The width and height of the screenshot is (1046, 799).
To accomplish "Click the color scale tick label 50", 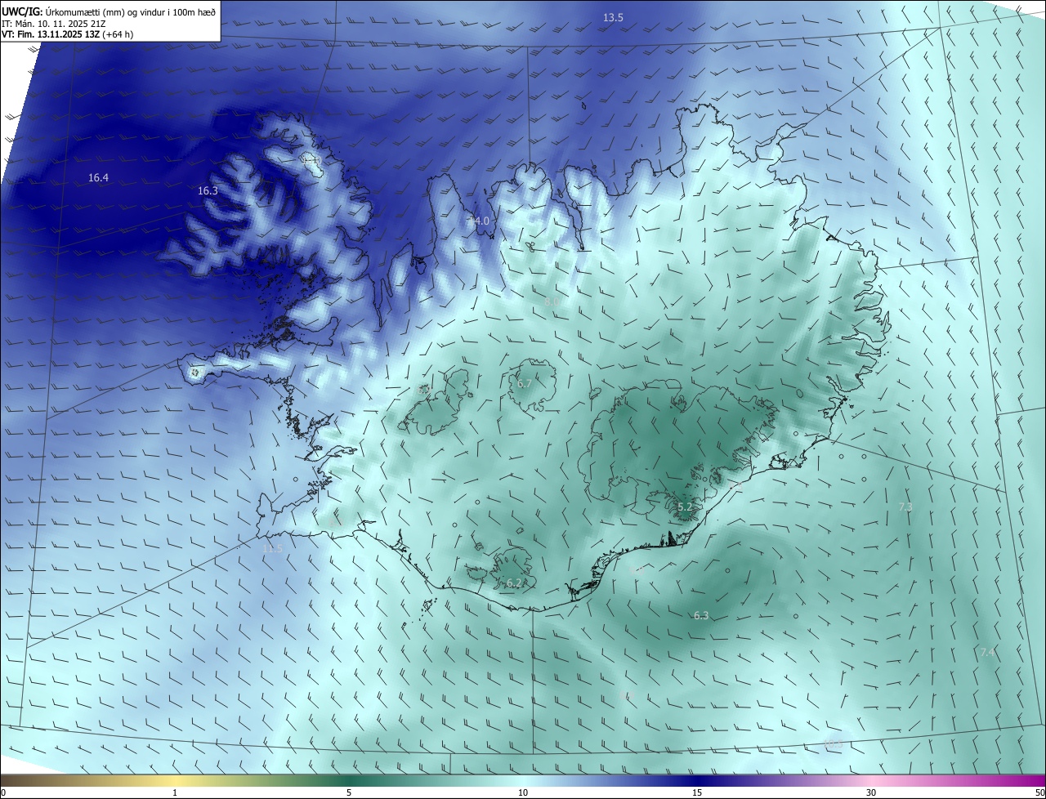I will coord(1039,792).
